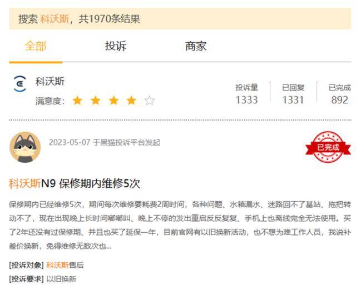Click the red 已完成 stamp badge
This screenshot has width=356, height=295.
(x=328, y=147)
